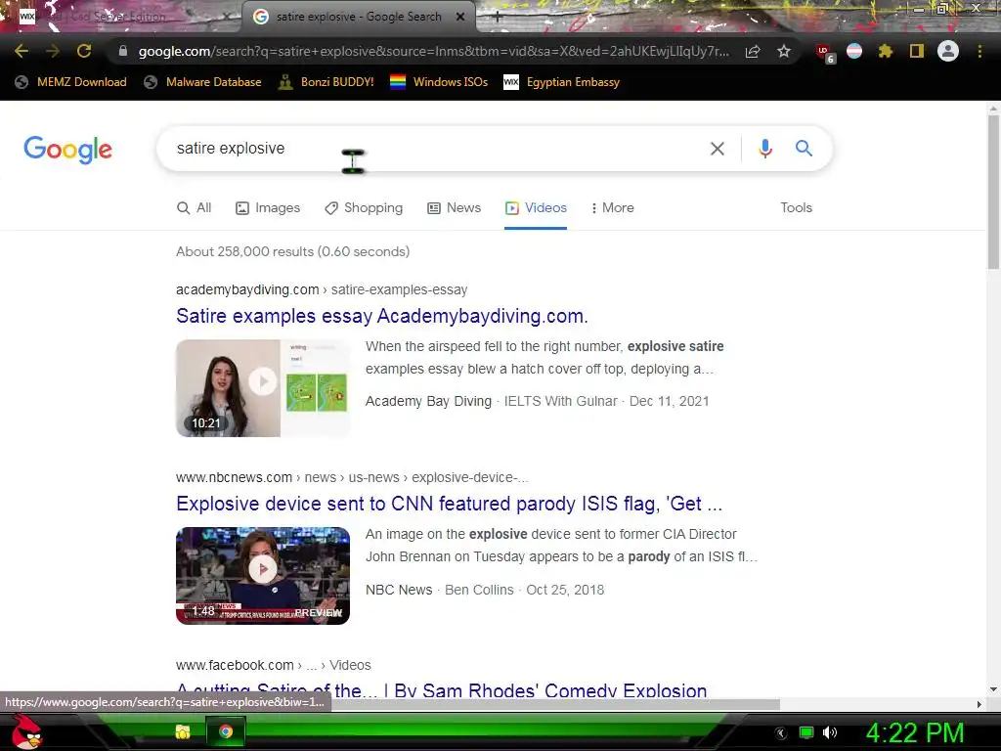Click About 258,000 results text
The width and height of the screenshot is (1001, 751).
(293, 251)
